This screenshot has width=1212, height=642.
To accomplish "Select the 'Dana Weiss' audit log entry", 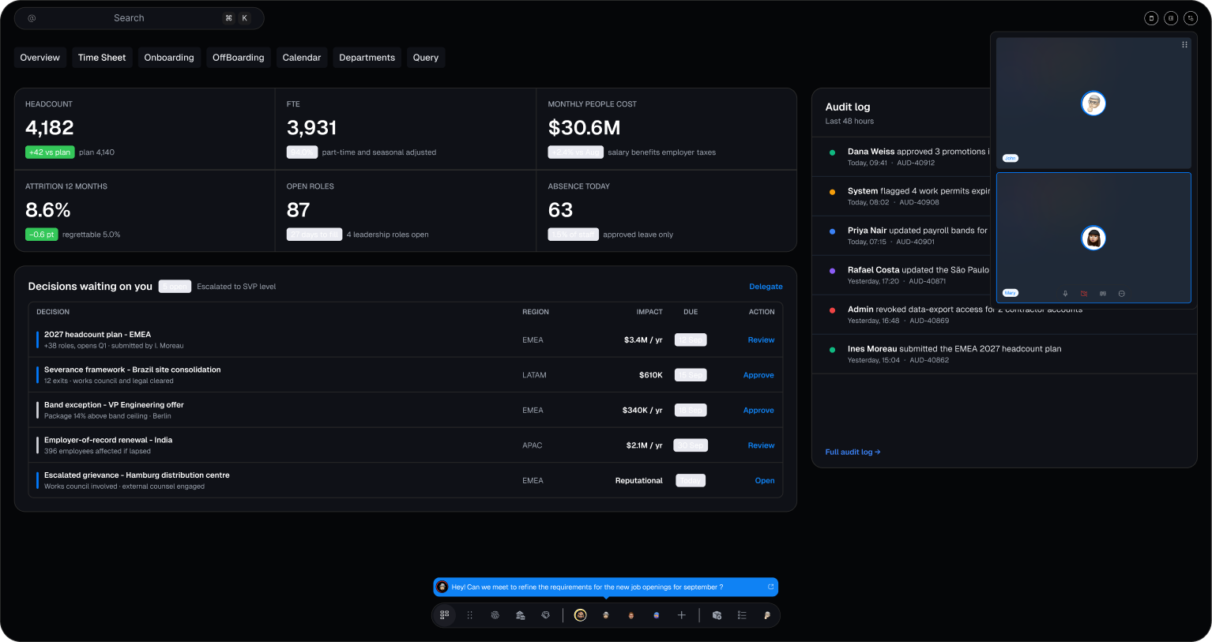I will [x=901, y=156].
